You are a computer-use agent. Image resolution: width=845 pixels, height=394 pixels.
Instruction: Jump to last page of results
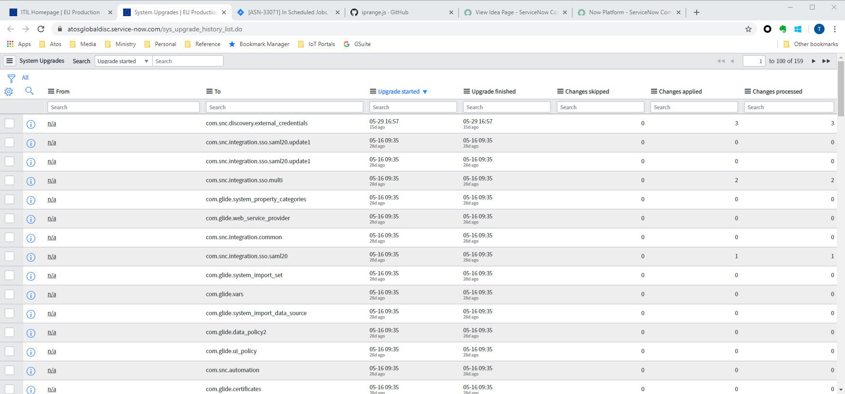(x=826, y=61)
